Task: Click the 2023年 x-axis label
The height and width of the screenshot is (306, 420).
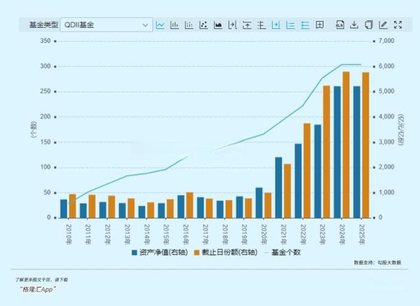Action: pyautogui.click(x=322, y=234)
